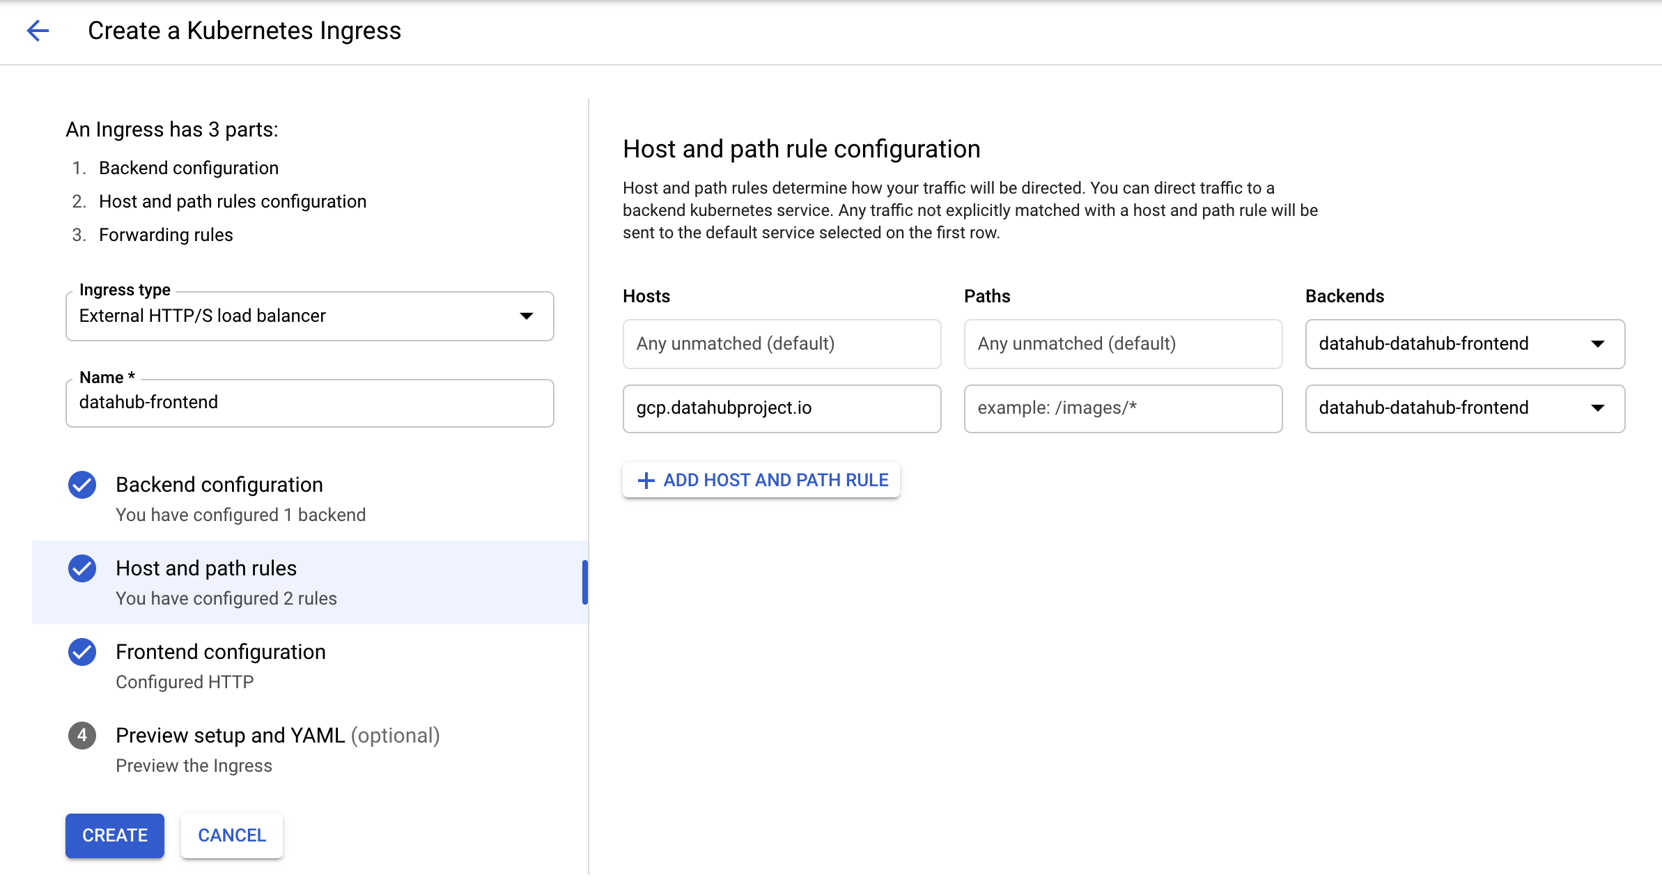Image resolution: width=1662 pixels, height=893 pixels.
Task: Click the example /images/* path field
Action: pyautogui.click(x=1122, y=408)
